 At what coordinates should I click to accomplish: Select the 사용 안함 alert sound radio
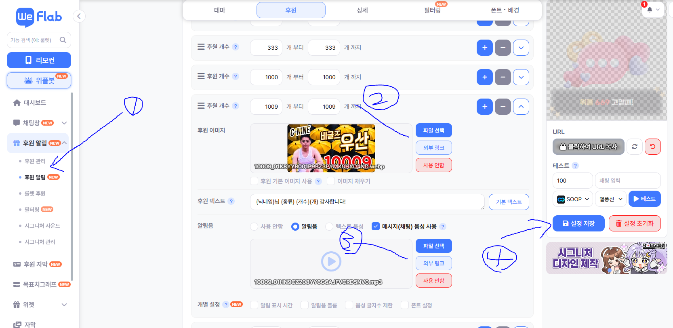pos(254,227)
